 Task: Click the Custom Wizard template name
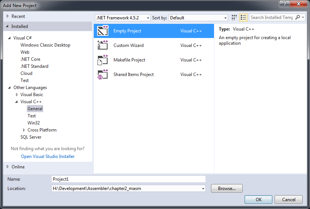point(128,45)
